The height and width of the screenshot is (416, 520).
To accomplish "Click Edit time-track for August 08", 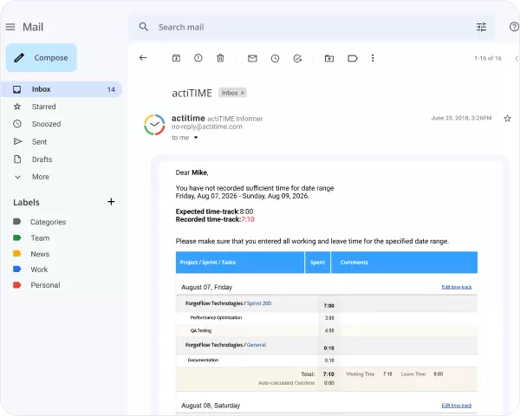I will (457, 406).
